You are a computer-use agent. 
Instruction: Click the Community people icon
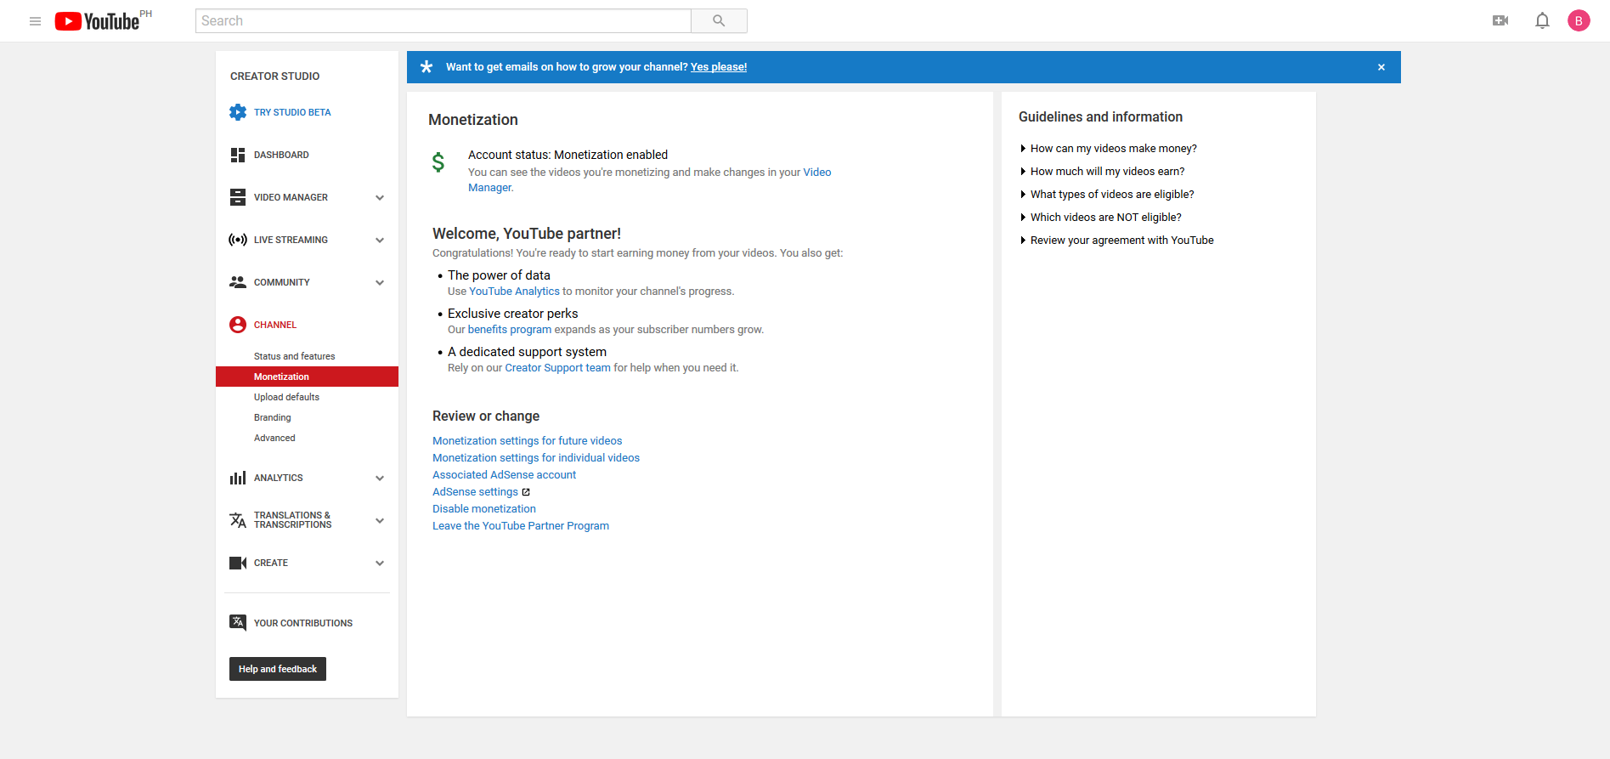pos(238,282)
